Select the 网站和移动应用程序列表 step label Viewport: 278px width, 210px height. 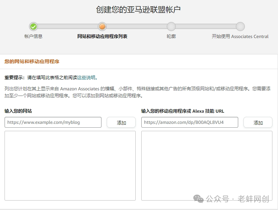click(x=102, y=36)
